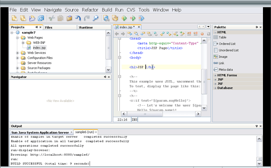
Task: Toggle the pin on the Projects panel
Action: click(x=37, y=27)
